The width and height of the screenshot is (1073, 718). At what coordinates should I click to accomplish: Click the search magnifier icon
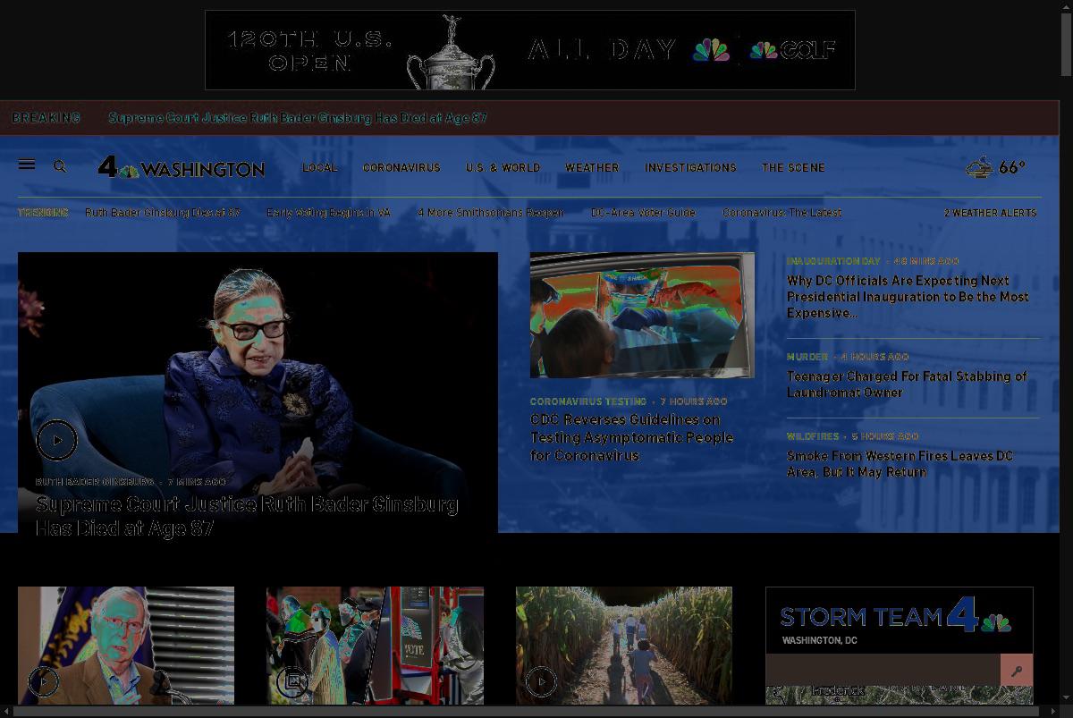tap(60, 166)
